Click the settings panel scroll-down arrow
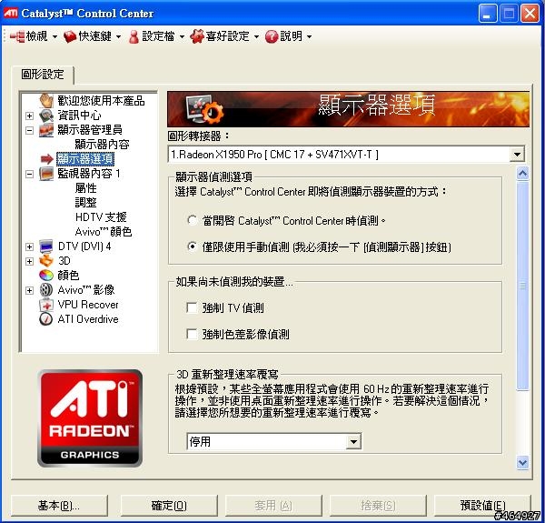 (x=523, y=463)
